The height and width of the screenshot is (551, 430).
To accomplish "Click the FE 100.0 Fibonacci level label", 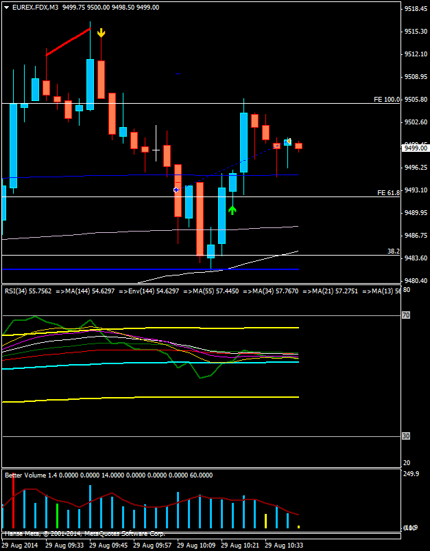I will pos(387,100).
